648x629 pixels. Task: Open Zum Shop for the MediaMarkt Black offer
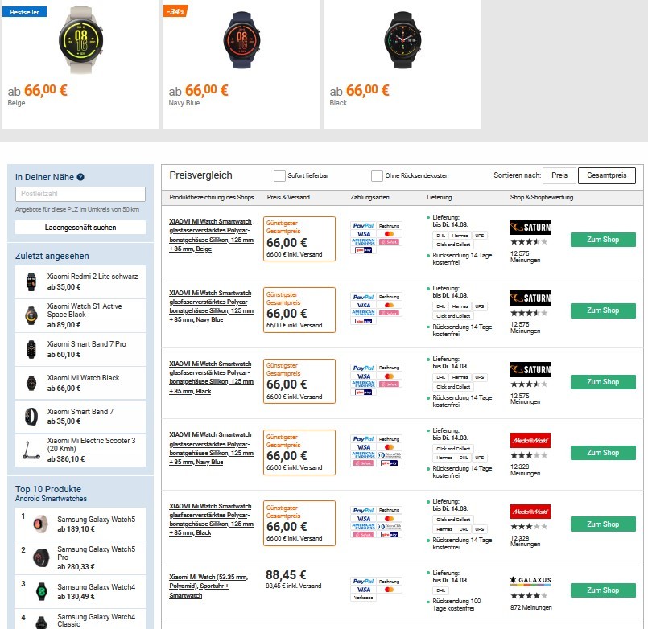point(603,524)
